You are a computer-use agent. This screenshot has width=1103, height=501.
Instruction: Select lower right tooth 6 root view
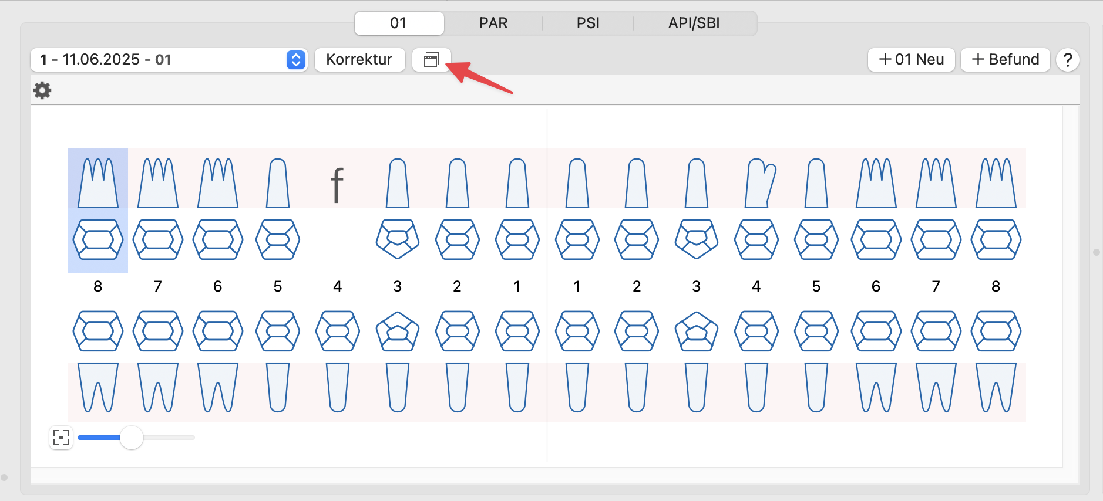pyautogui.click(x=218, y=387)
